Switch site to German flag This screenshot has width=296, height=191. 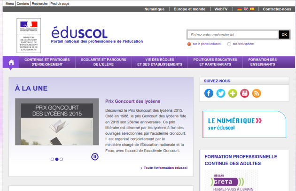(240, 9)
